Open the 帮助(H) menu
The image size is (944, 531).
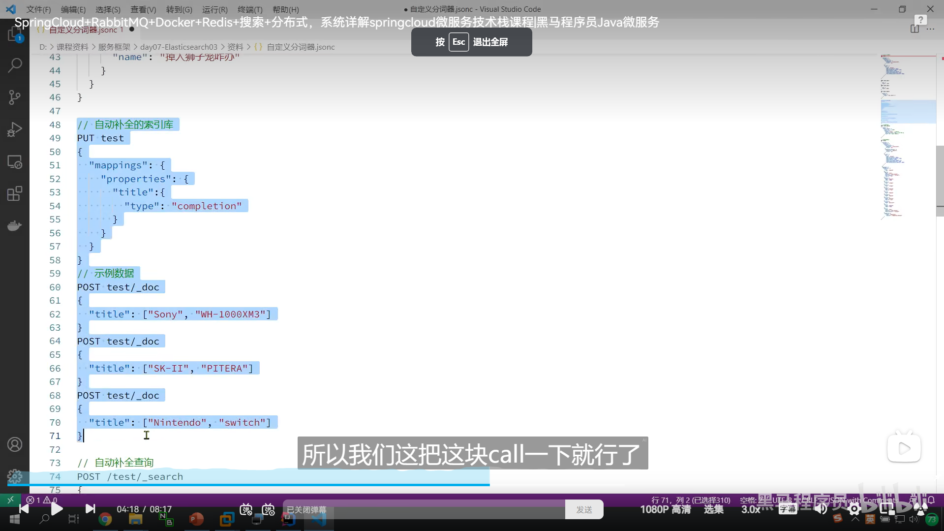coord(286,9)
